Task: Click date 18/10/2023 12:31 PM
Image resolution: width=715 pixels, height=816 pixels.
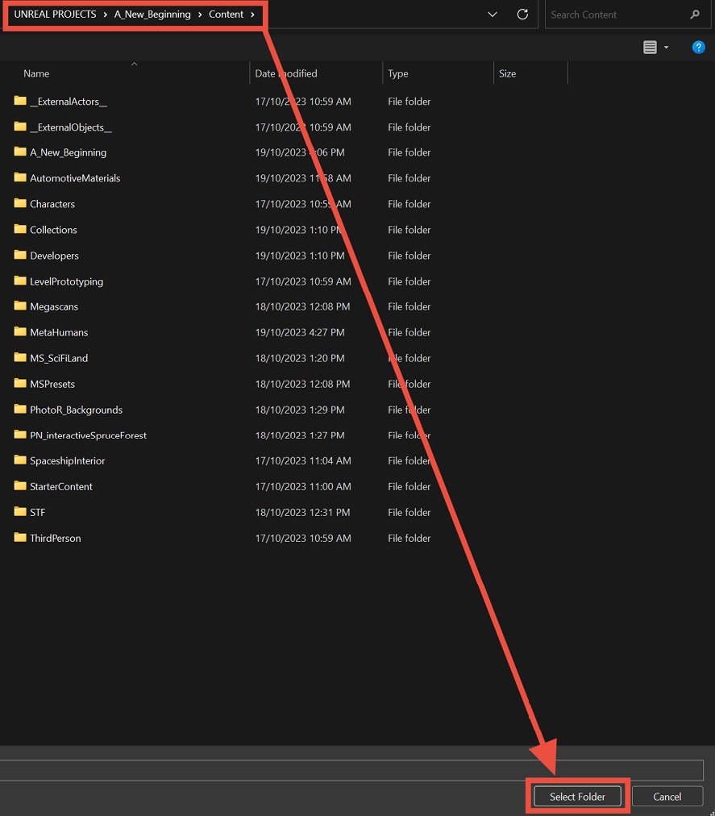Action: coord(302,512)
